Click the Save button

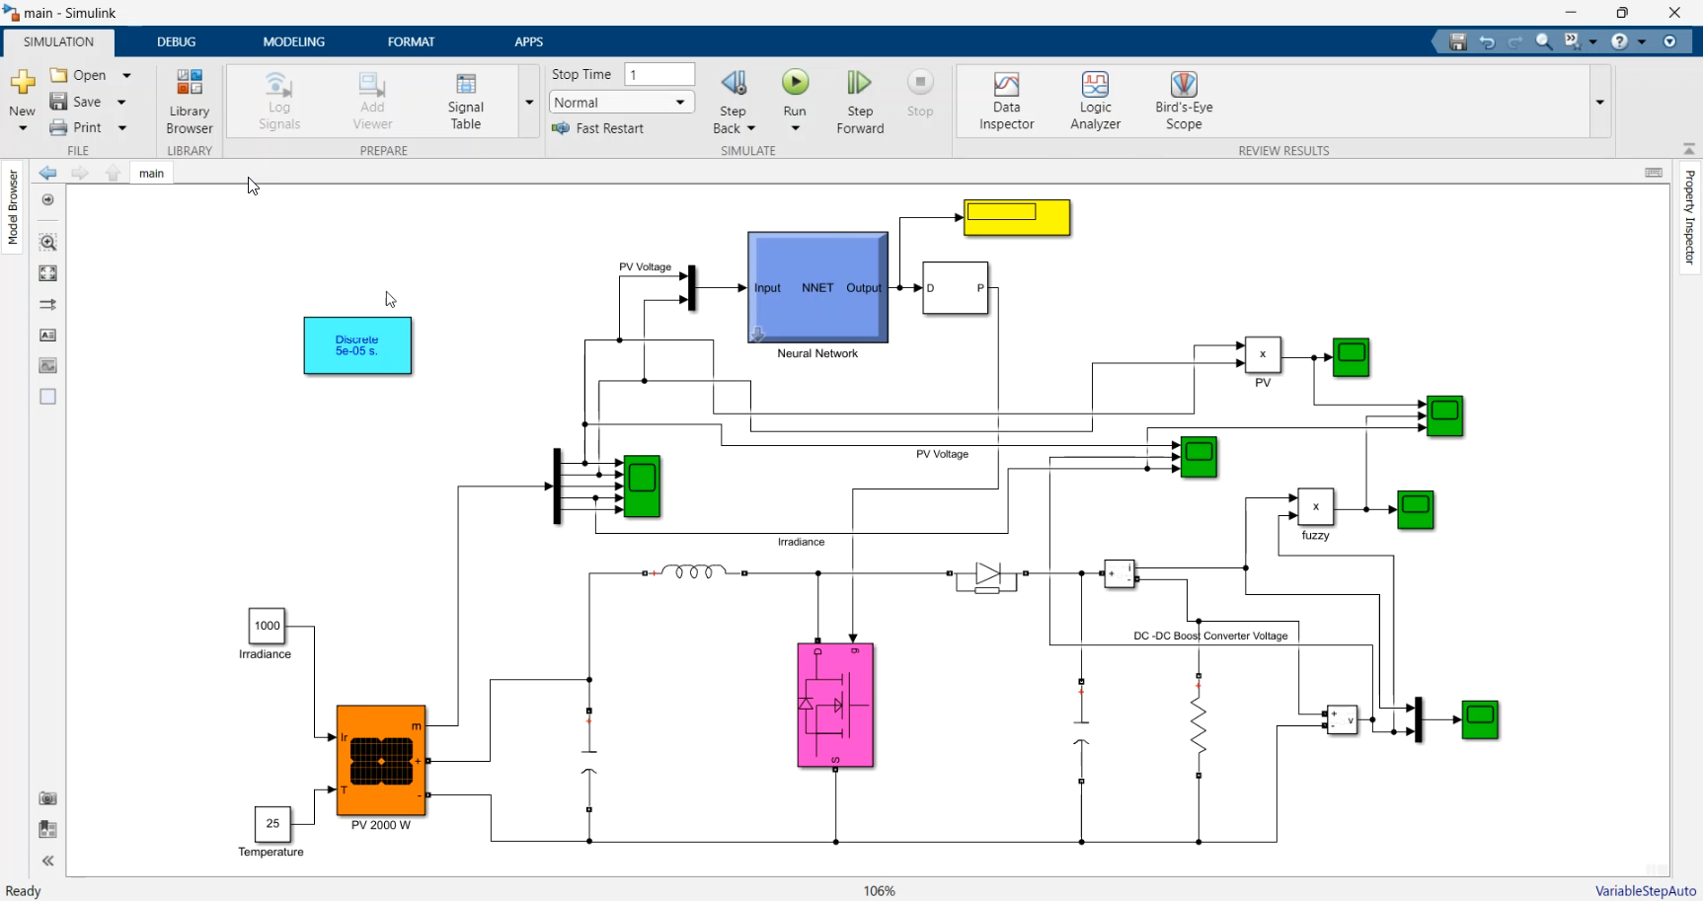76,102
